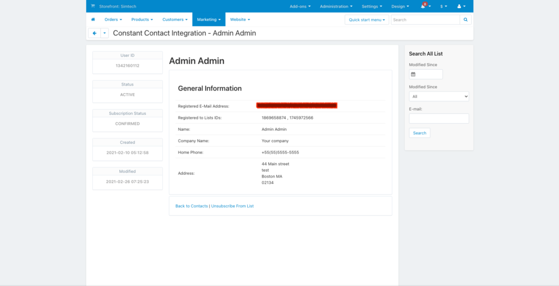This screenshot has width=559, height=286.
Task: Open the notifications bell icon
Action: (424, 7)
